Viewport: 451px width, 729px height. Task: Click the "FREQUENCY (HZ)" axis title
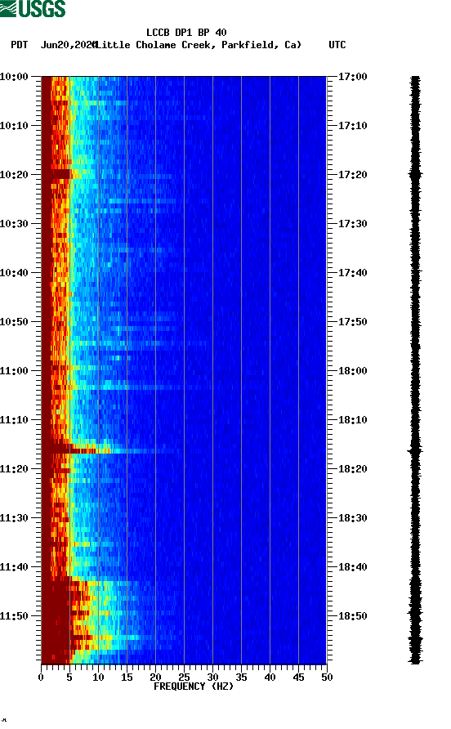tap(194, 687)
